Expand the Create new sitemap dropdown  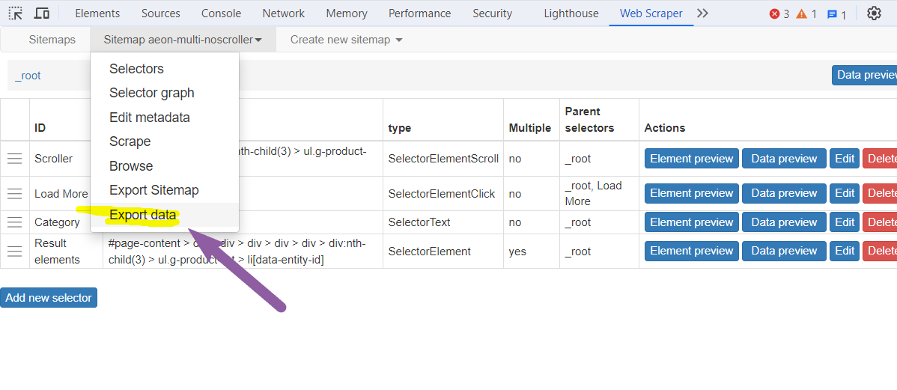click(346, 40)
